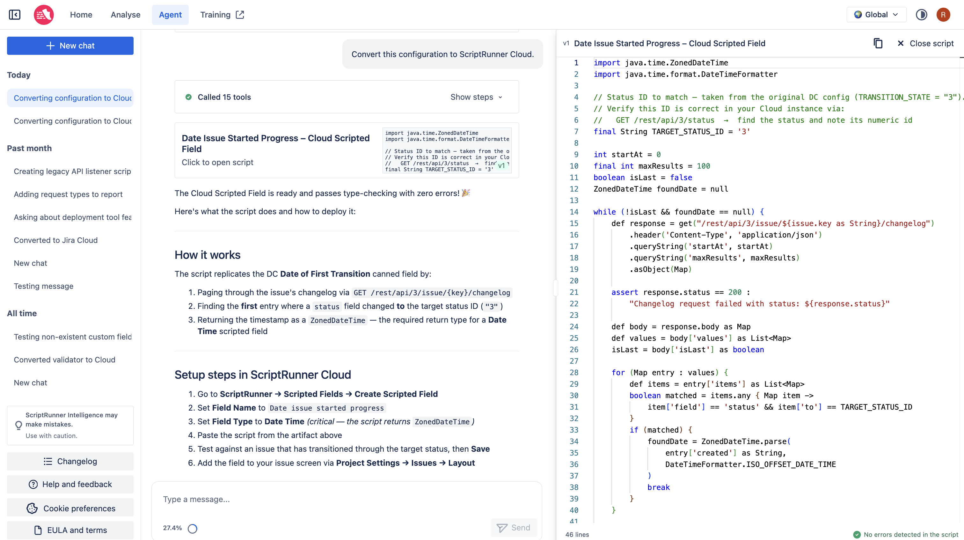
Task: Collapse the sidebar with the panel icon
Action: point(15,15)
